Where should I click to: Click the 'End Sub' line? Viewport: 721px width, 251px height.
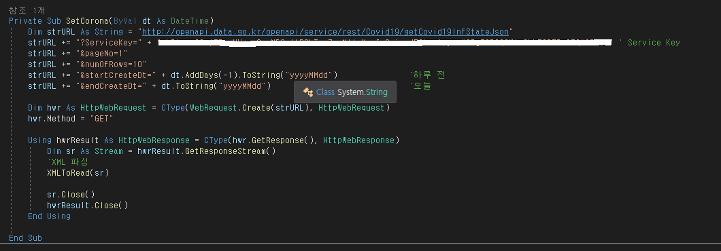click(x=25, y=237)
